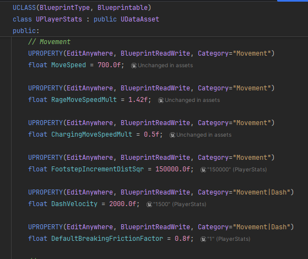The height and width of the screenshot is (259, 308).
Task: Open "1" (PlayerStats) asset value hint
Action: [x=229, y=239]
